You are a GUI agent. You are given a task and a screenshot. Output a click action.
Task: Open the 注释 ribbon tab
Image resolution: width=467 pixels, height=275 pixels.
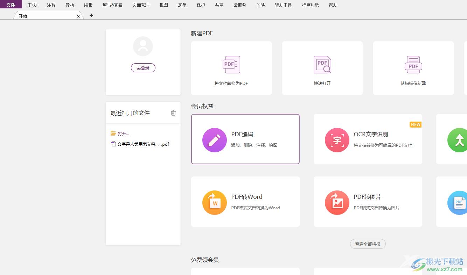point(51,5)
